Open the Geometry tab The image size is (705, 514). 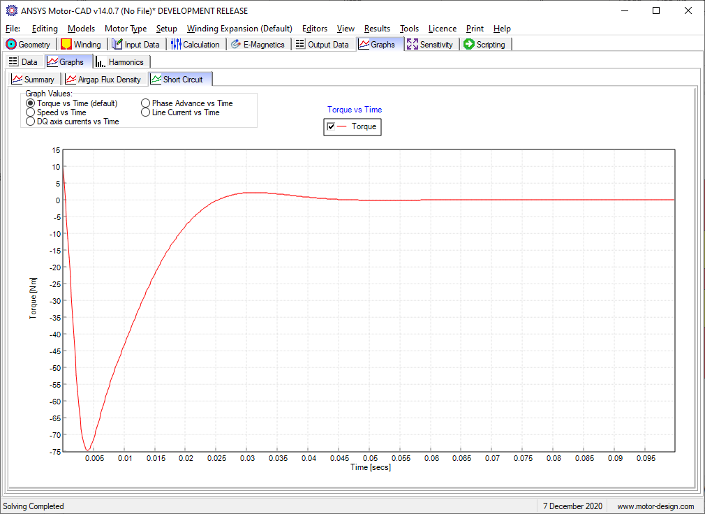pyautogui.click(x=28, y=44)
